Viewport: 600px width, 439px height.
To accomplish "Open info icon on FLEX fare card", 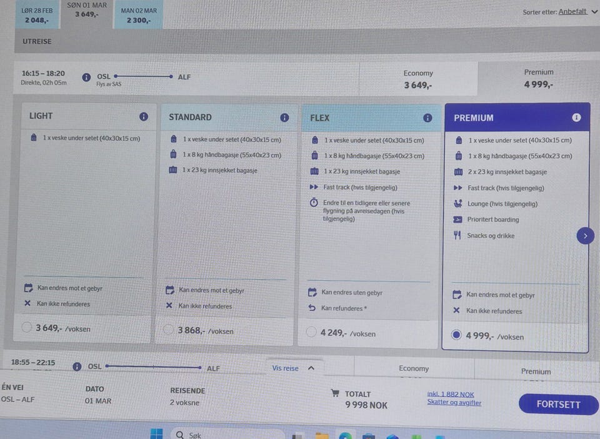I will 427,118.
